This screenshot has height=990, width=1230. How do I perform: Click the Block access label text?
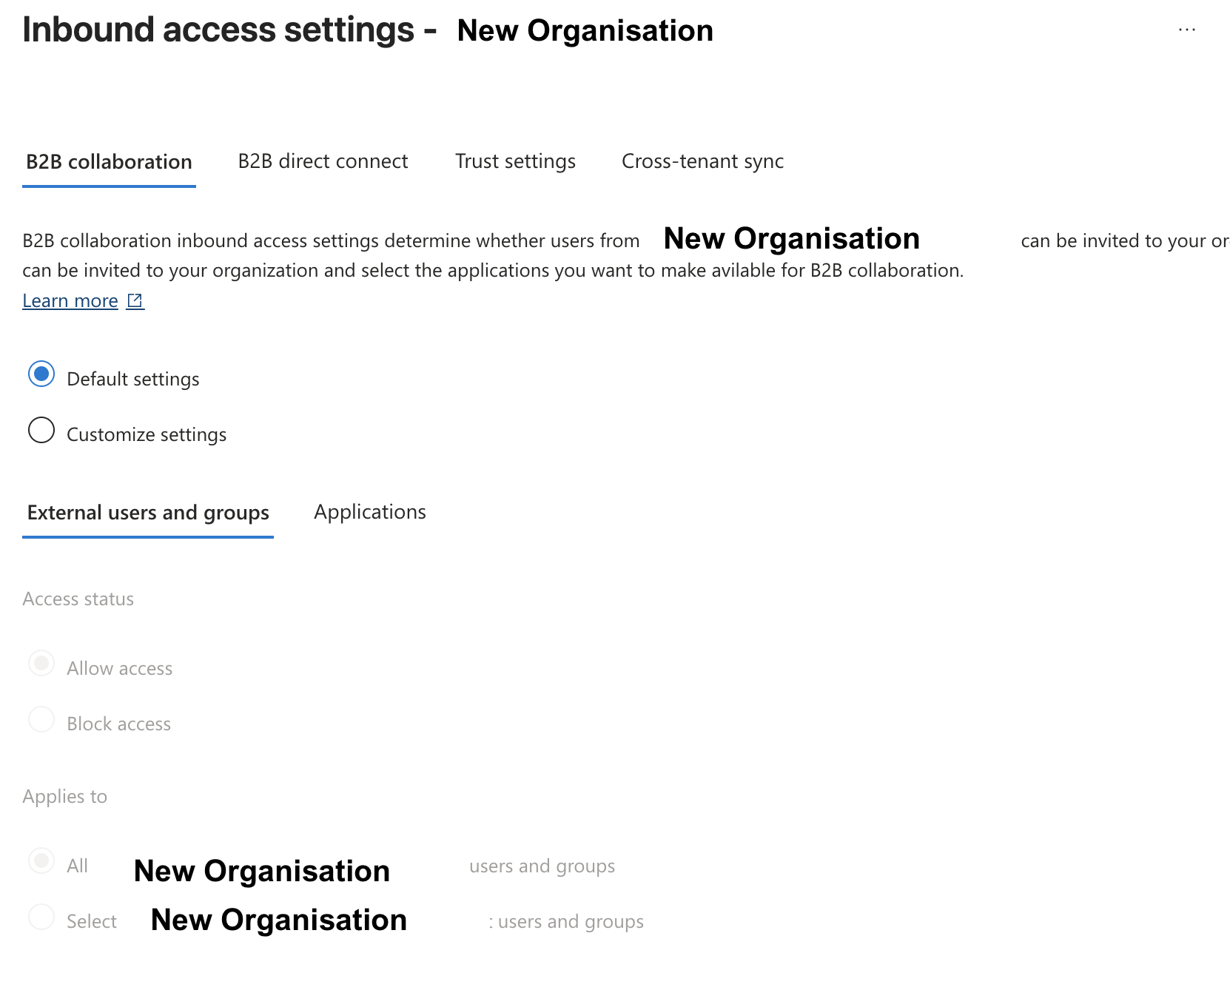point(118,724)
